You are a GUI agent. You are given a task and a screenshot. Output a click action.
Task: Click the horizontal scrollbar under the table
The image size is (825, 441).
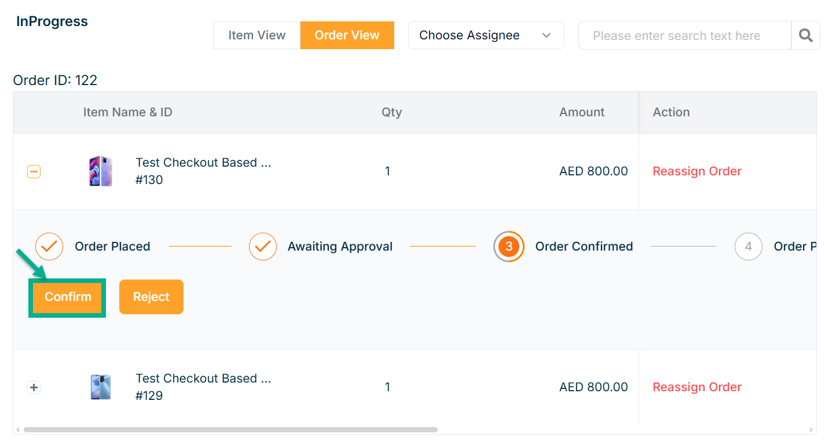[230, 430]
